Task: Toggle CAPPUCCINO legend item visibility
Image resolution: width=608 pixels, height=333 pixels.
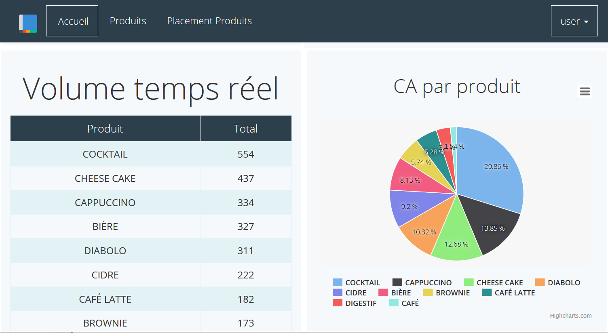Action: tap(428, 282)
